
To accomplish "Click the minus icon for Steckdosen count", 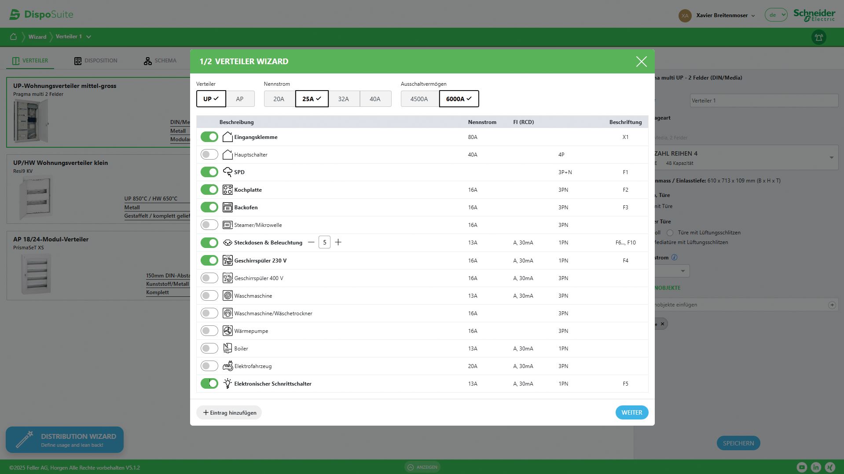I will click(x=311, y=242).
